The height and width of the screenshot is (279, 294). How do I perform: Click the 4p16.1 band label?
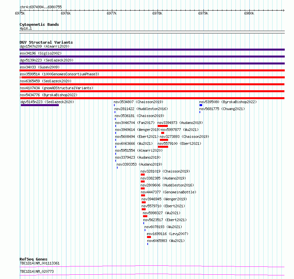point(26,28)
